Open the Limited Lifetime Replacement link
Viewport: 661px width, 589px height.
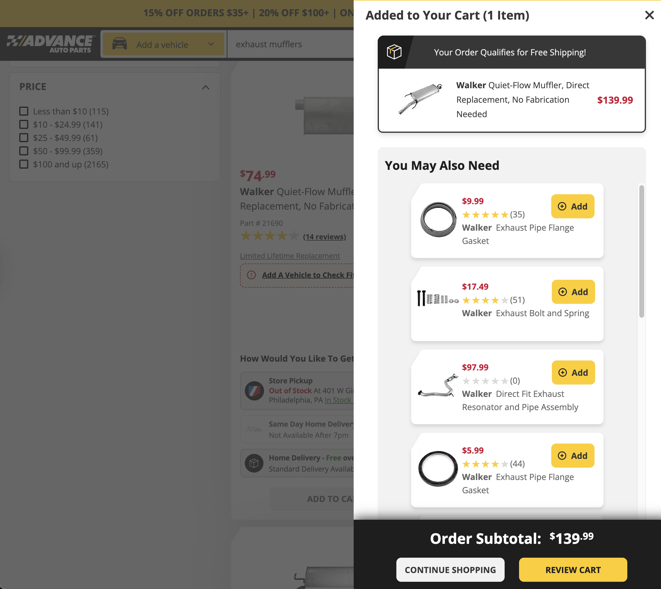[290, 255]
